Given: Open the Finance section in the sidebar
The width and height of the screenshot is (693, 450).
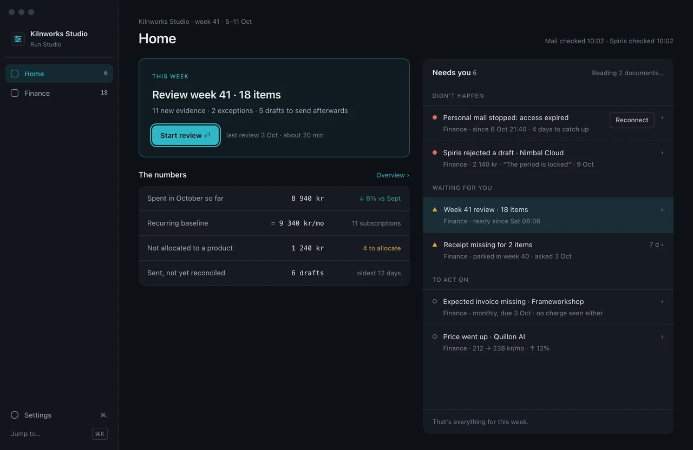Looking at the screenshot, I should pyautogui.click(x=59, y=93).
